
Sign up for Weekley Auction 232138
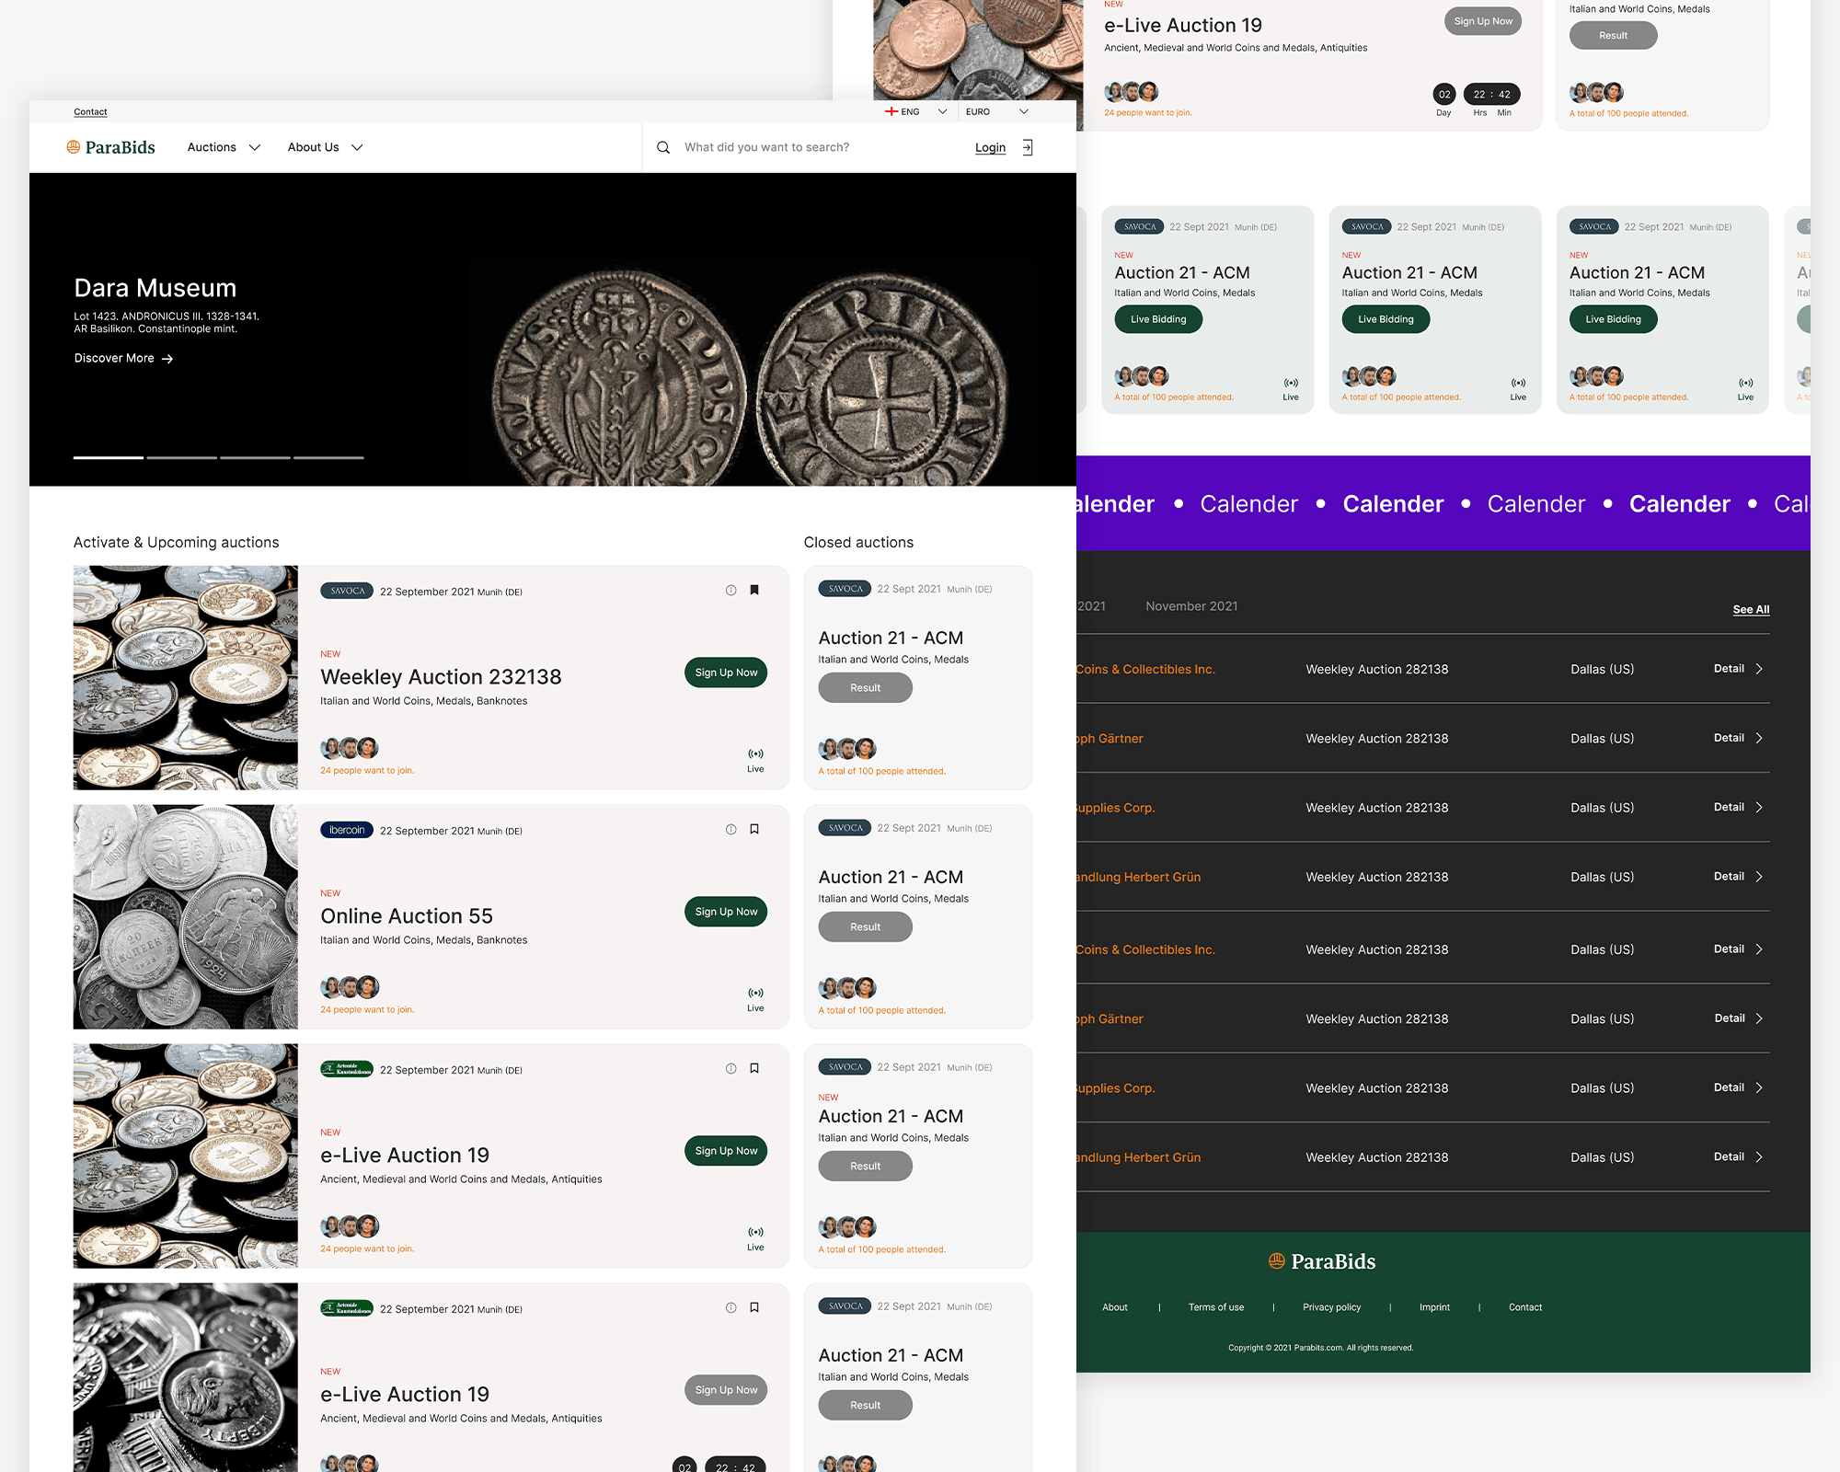726,673
